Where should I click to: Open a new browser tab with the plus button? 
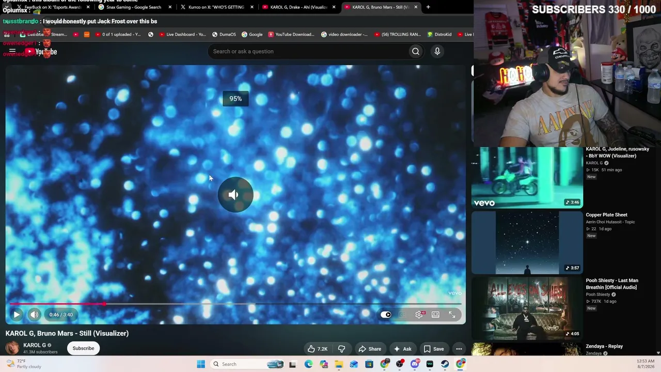click(428, 7)
